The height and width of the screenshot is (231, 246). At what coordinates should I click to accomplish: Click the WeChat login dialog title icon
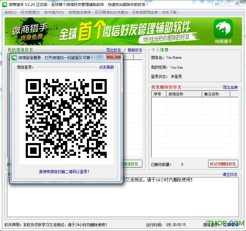pyautogui.click(x=14, y=58)
